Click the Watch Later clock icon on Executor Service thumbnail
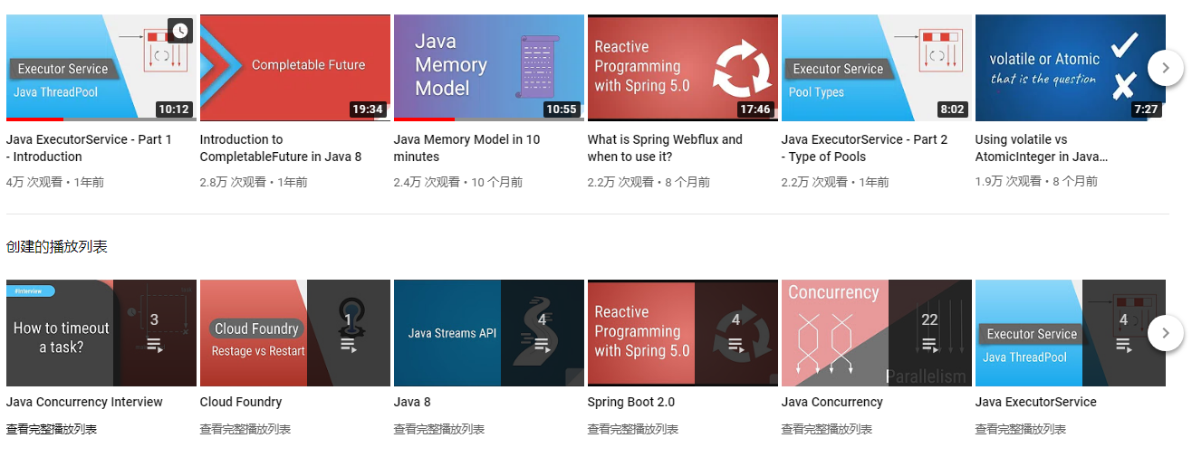 coord(180,31)
